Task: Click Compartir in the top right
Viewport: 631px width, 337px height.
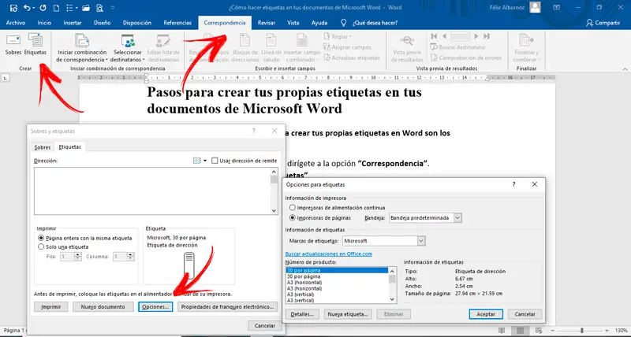Action: pos(603,23)
